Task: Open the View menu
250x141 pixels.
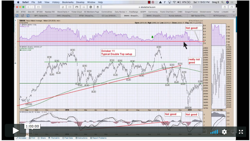Action: [x=47, y=2]
